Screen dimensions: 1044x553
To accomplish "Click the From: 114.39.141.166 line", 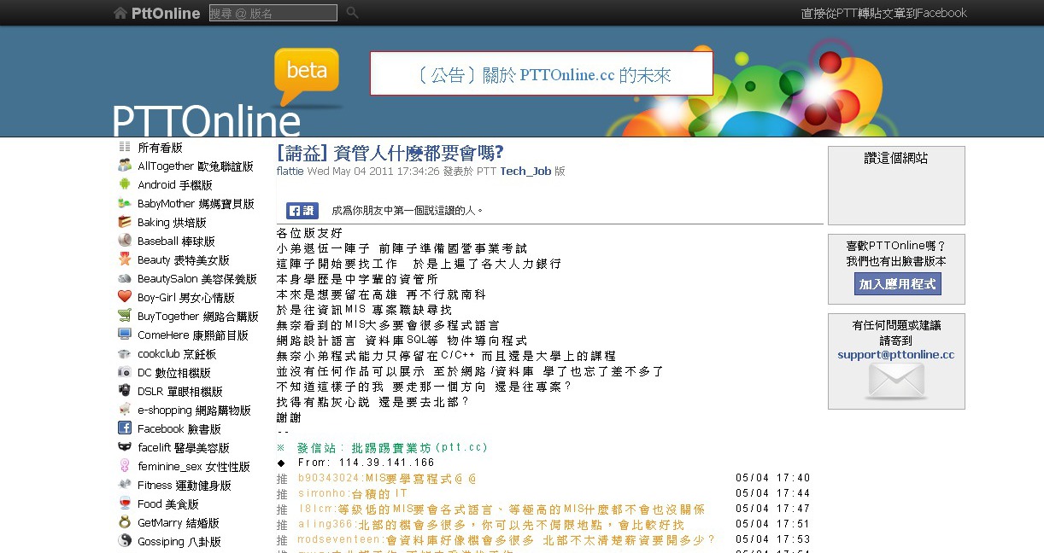I will [x=356, y=463].
